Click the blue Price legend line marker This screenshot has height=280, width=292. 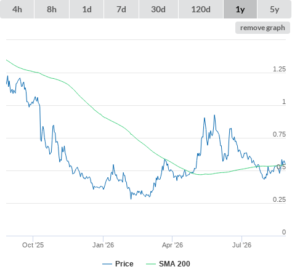point(107,264)
